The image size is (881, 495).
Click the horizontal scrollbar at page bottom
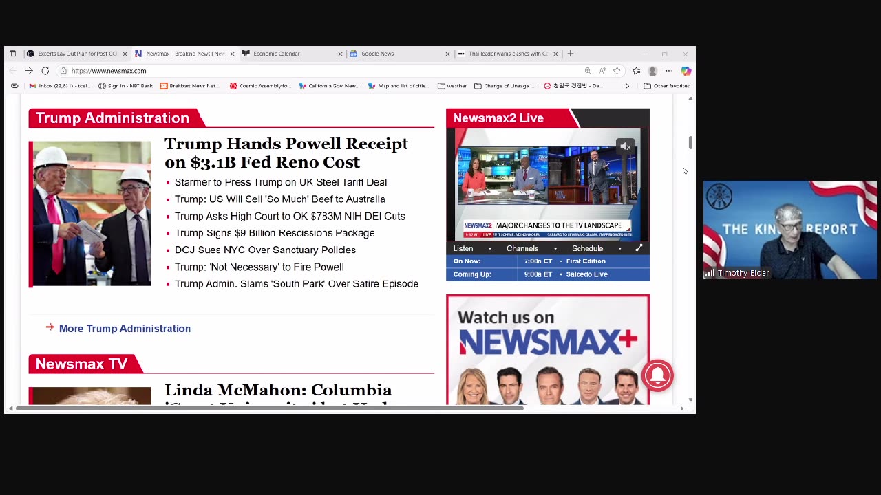tap(269, 408)
